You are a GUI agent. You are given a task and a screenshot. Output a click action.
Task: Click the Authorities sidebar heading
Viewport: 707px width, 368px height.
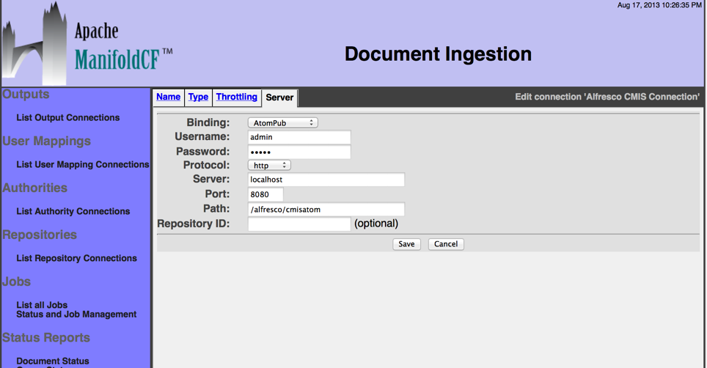click(x=34, y=188)
